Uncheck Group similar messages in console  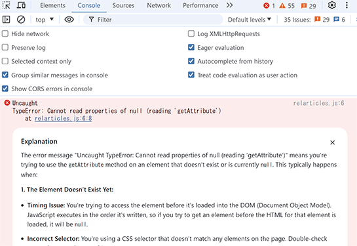5,75
